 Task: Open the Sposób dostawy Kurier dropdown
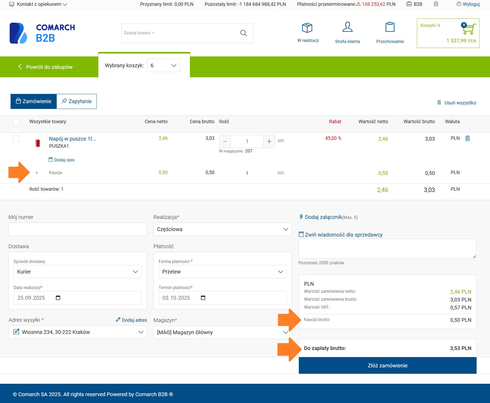tap(78, 272)
